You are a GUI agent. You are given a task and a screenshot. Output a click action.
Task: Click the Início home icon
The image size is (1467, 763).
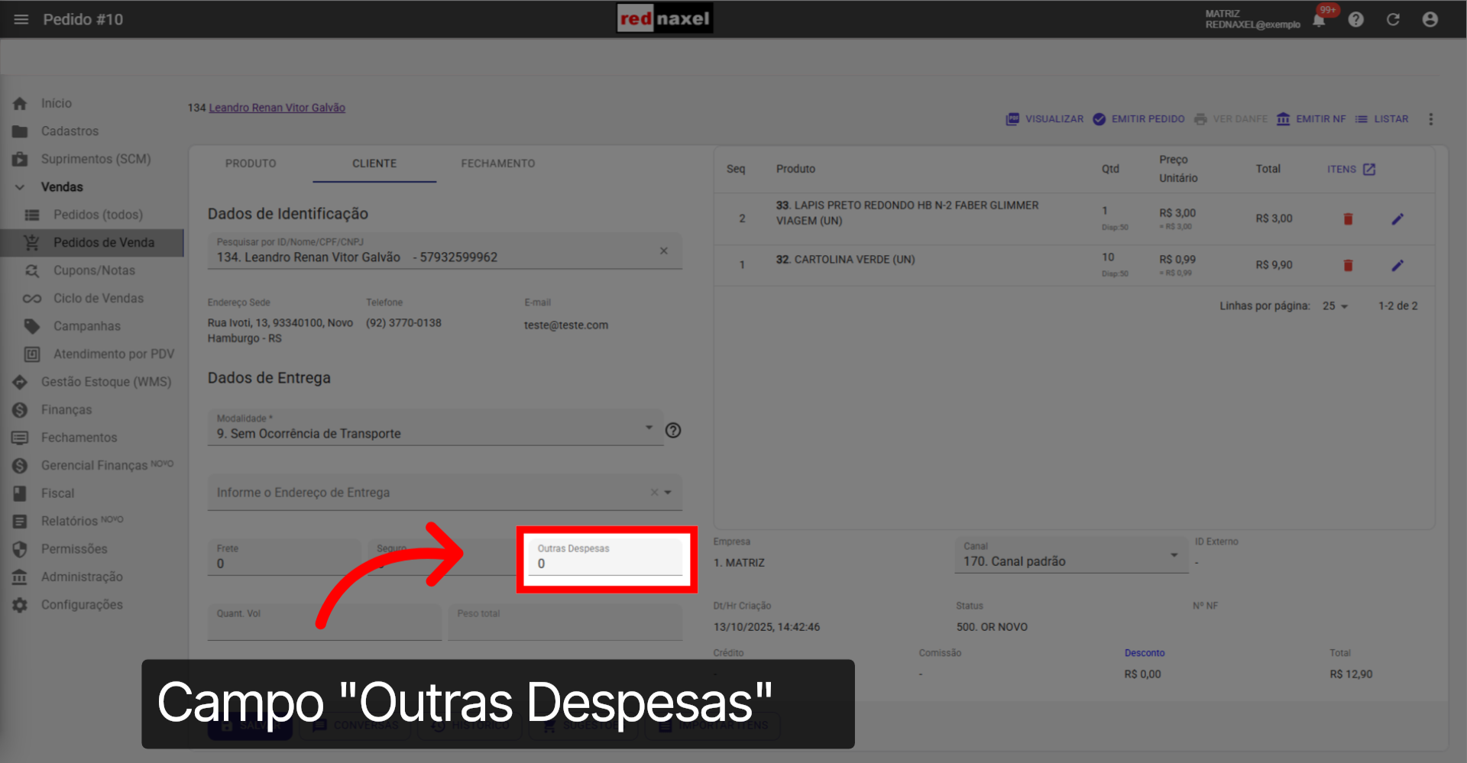(20, 103)
